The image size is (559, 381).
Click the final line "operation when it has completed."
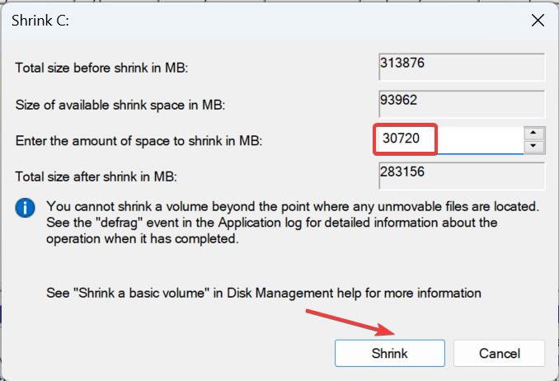(143, 238)
